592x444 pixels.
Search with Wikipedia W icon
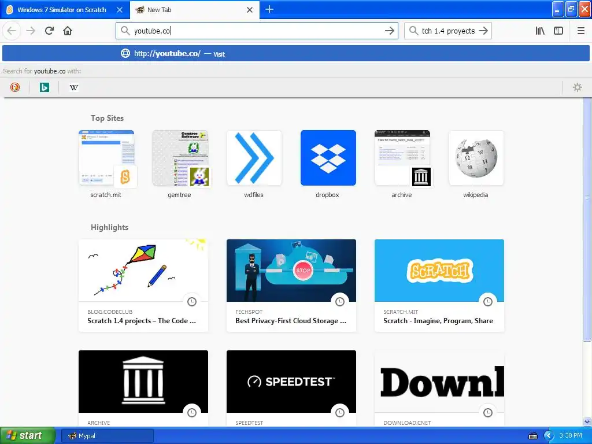point(73,87)
